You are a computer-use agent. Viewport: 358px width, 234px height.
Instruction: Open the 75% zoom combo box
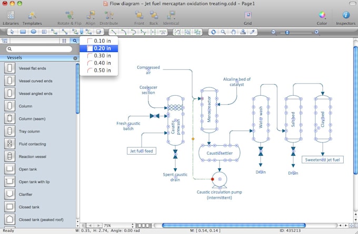(118, 226)
